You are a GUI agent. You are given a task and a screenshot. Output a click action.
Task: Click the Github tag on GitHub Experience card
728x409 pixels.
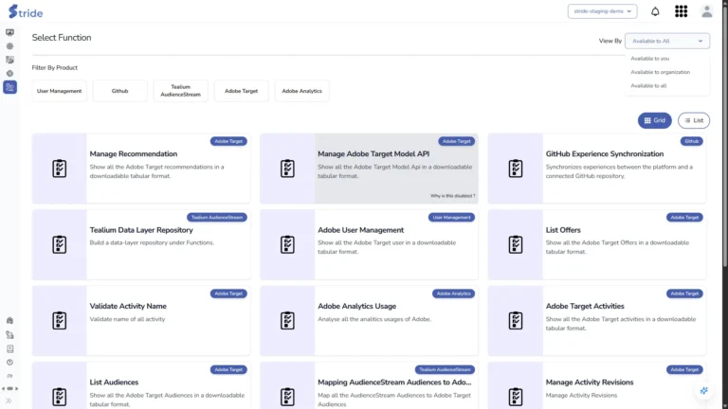coord(691,141)
